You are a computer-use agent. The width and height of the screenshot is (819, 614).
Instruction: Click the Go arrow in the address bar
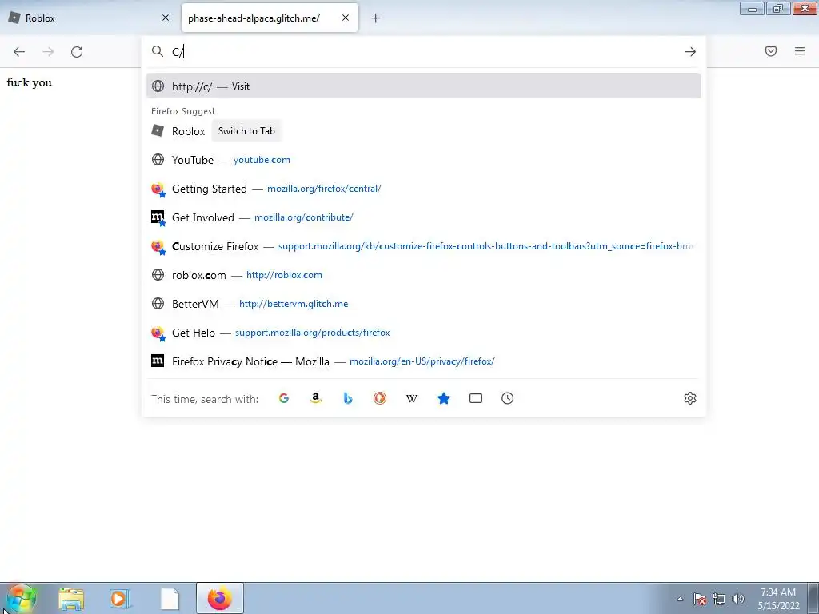click(x=690, y=52)
